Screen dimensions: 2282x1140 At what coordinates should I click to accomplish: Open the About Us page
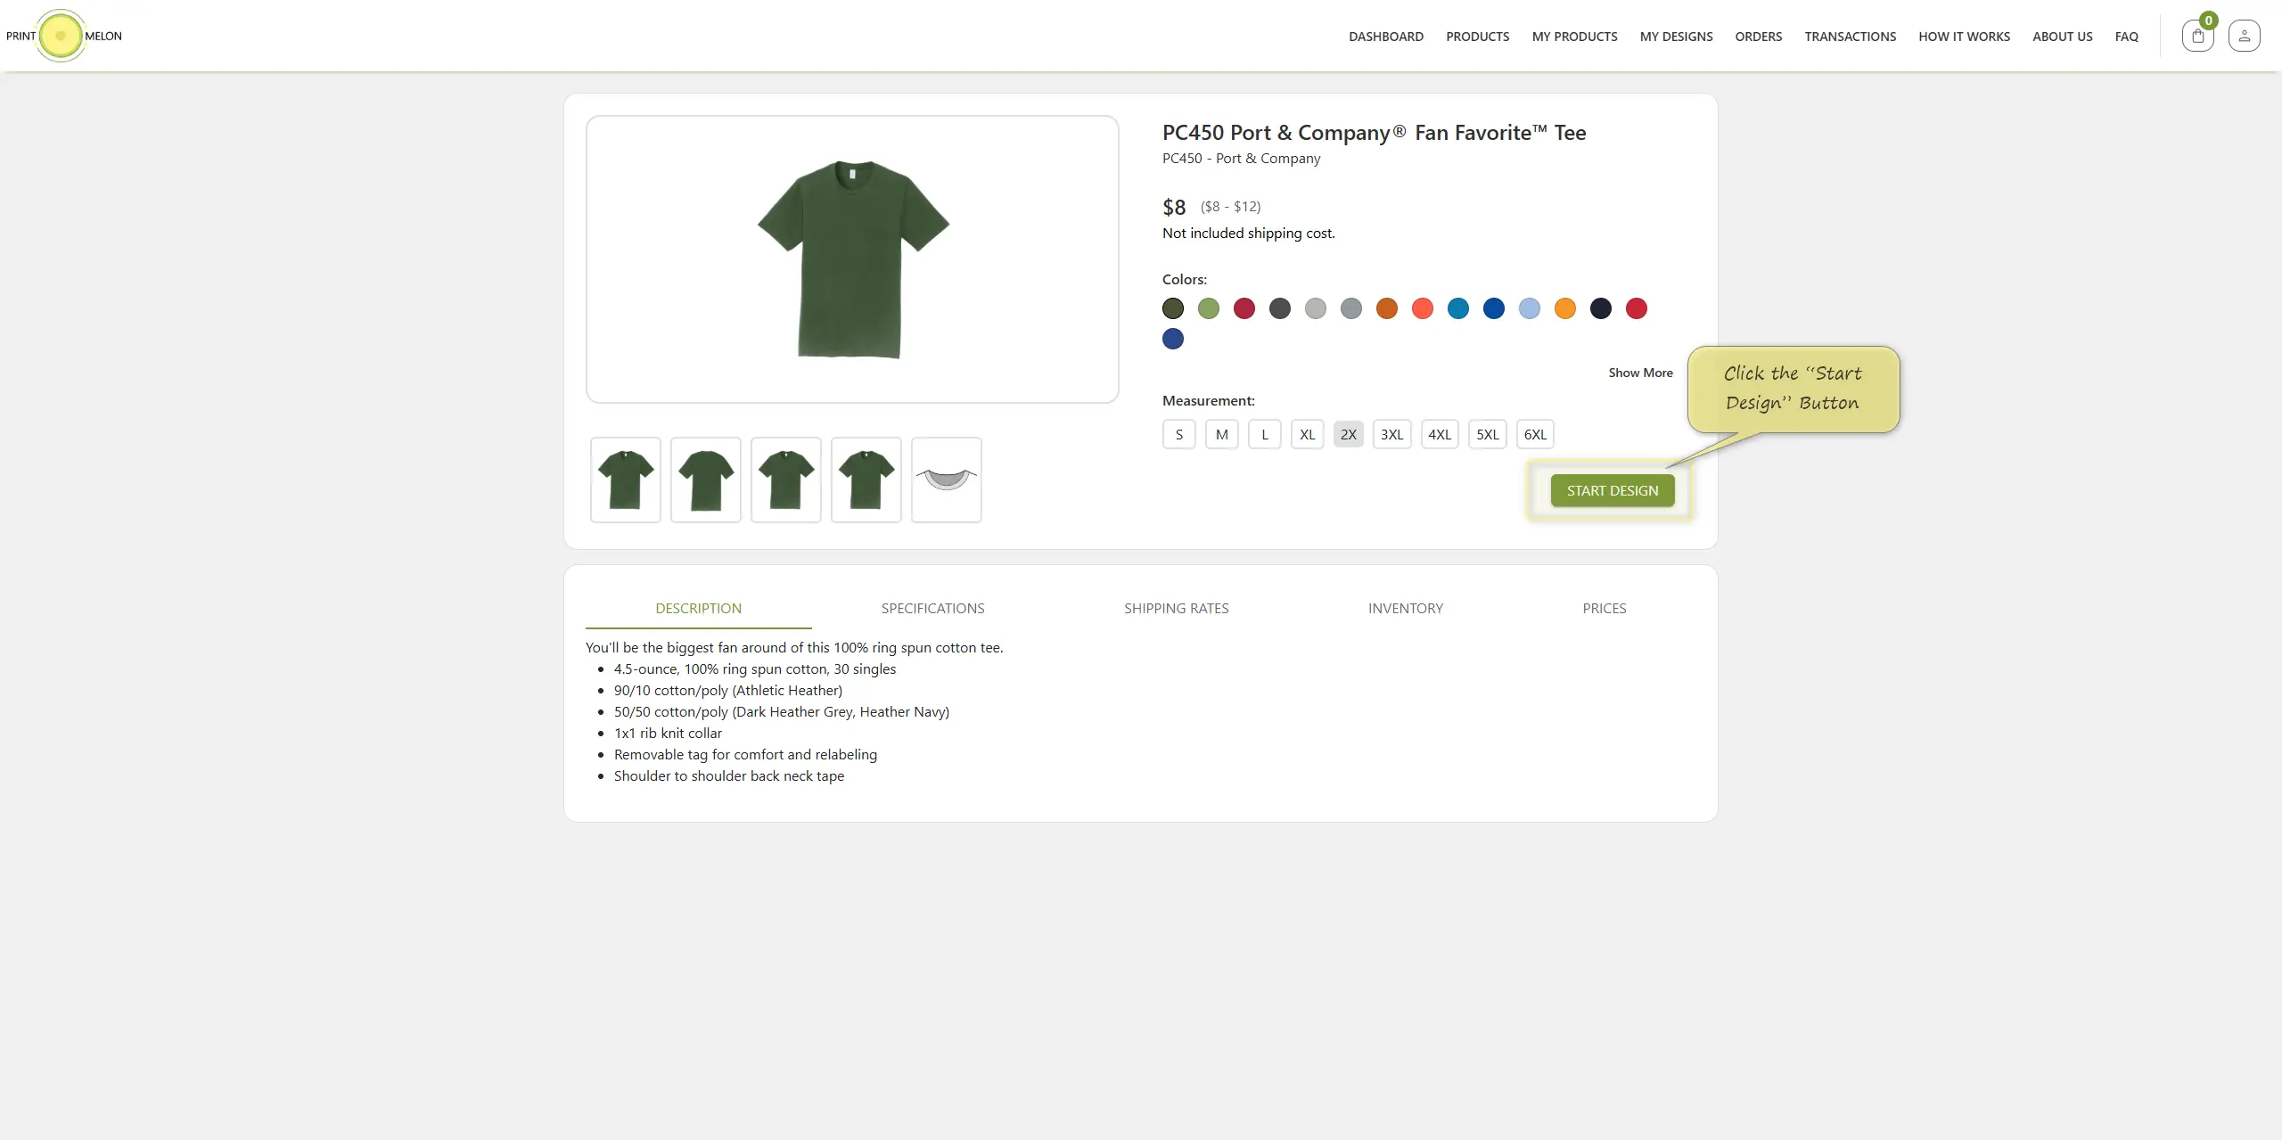pos(2062,37)
